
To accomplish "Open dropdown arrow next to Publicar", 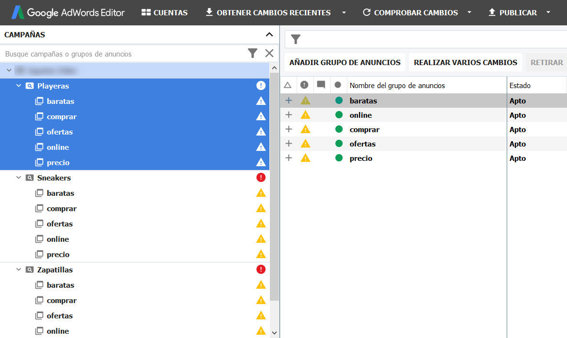I will pos(548,12).
